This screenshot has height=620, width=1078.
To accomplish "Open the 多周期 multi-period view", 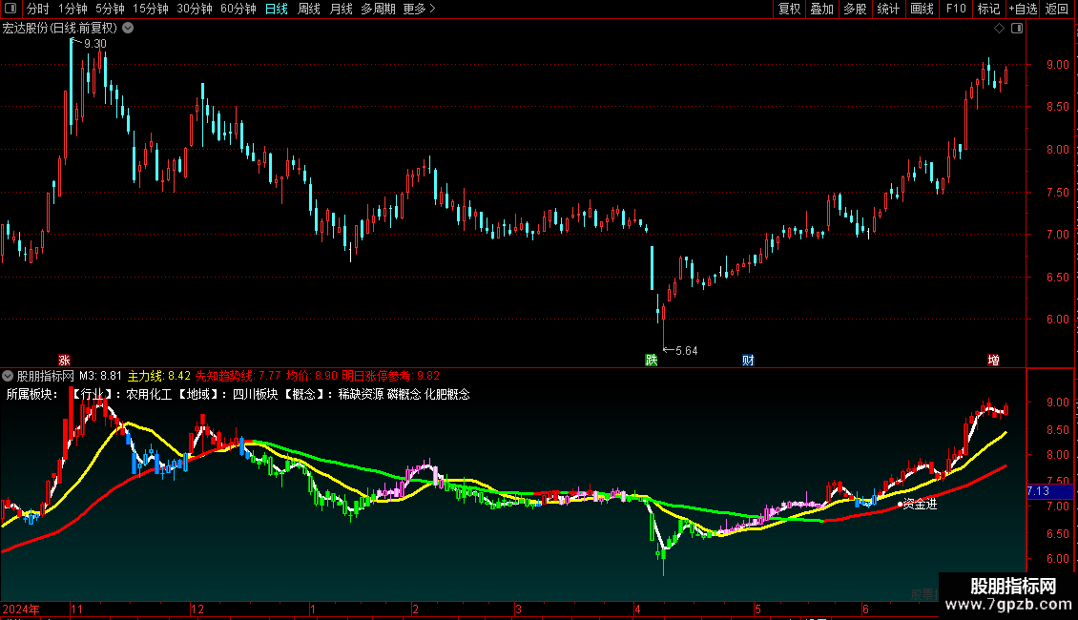I will pyautogui.click(x=378, y=9).
